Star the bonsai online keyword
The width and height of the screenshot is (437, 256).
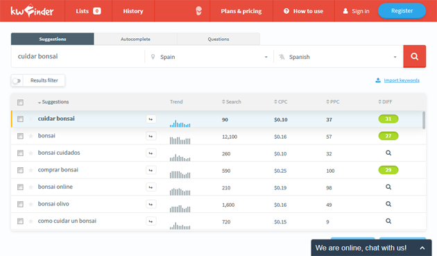click(31, 187)
